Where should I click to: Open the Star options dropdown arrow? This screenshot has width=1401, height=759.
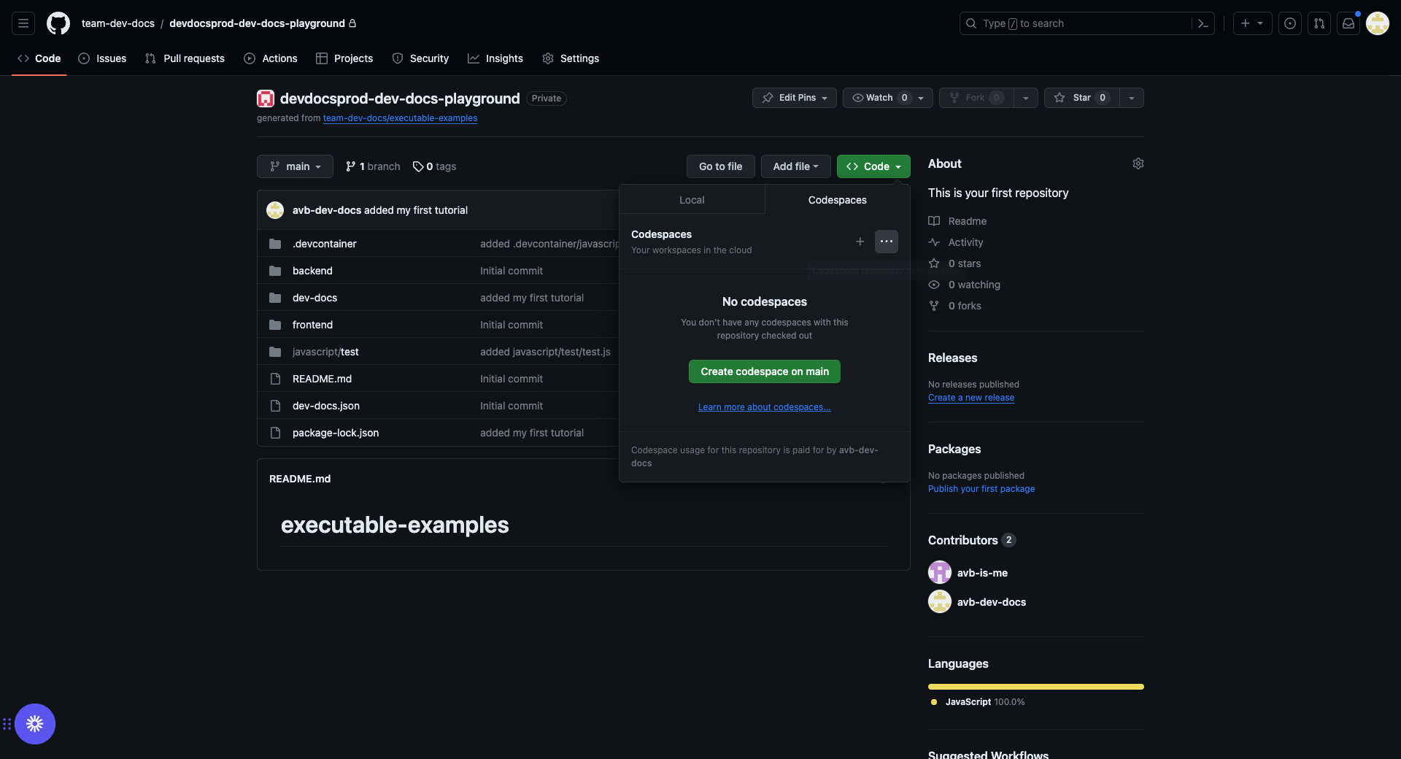pos(1131,98)
